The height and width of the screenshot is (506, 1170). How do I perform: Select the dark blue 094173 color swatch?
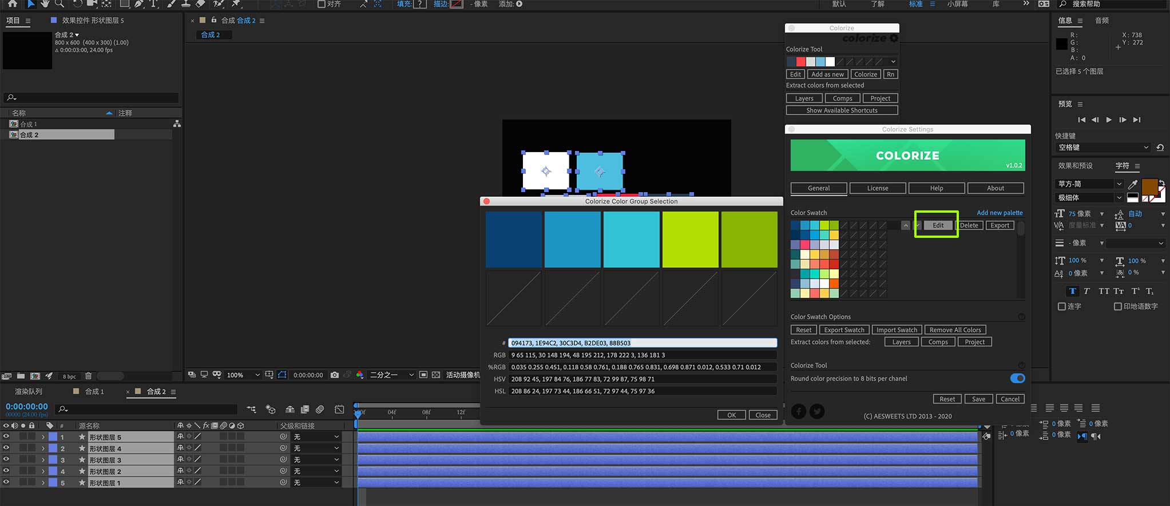coord(514,240)
